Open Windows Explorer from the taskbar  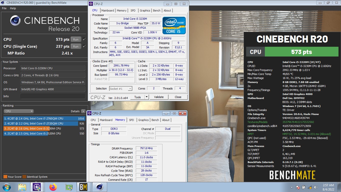pos(22,187)
